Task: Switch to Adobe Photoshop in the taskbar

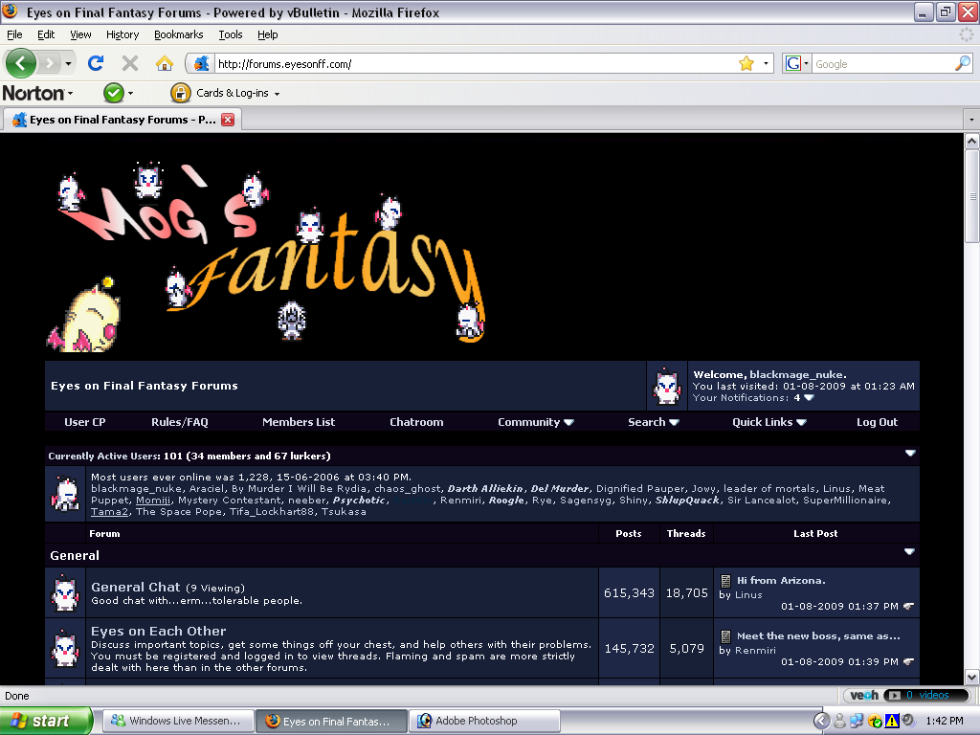Action: pos(484,721)
